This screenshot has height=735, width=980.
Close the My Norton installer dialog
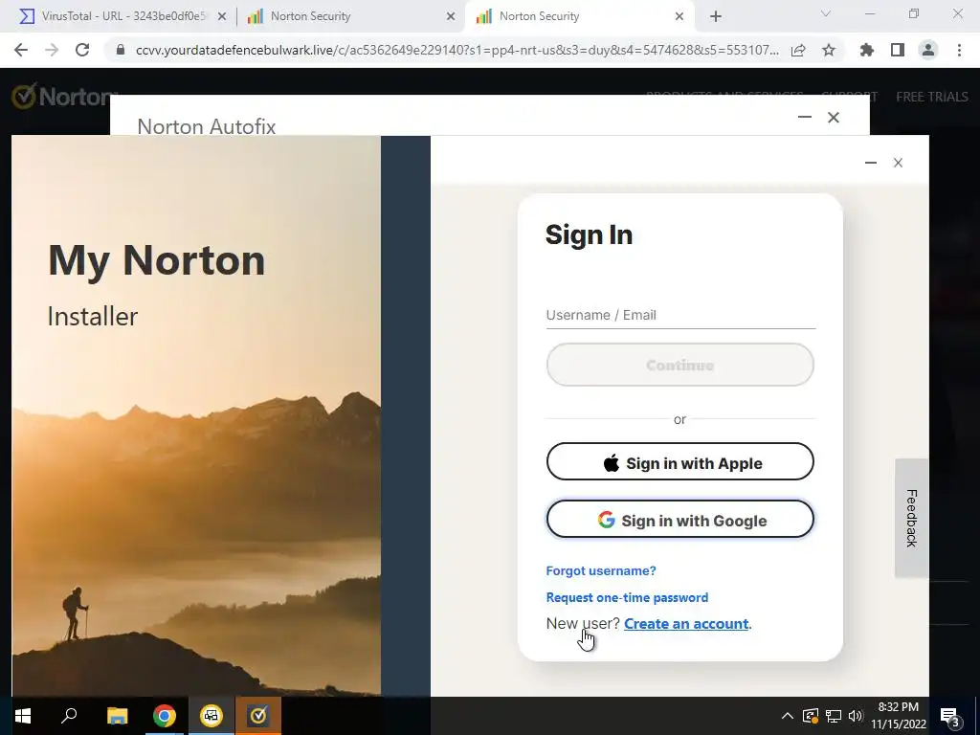point(898,163)
